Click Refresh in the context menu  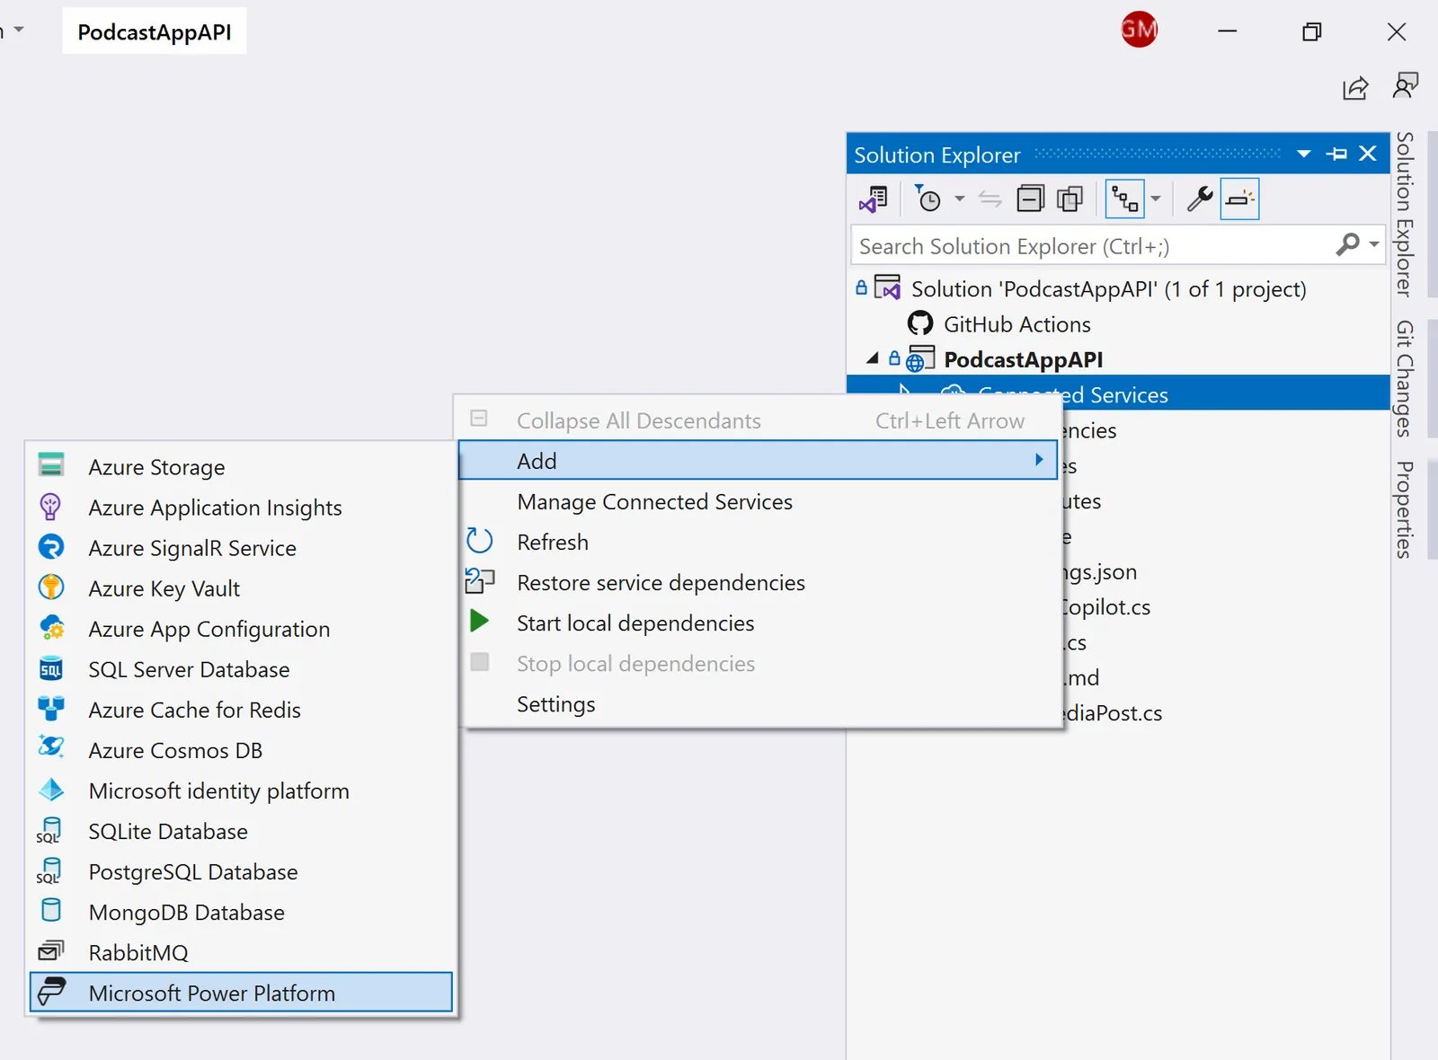(x=759, y=542)
